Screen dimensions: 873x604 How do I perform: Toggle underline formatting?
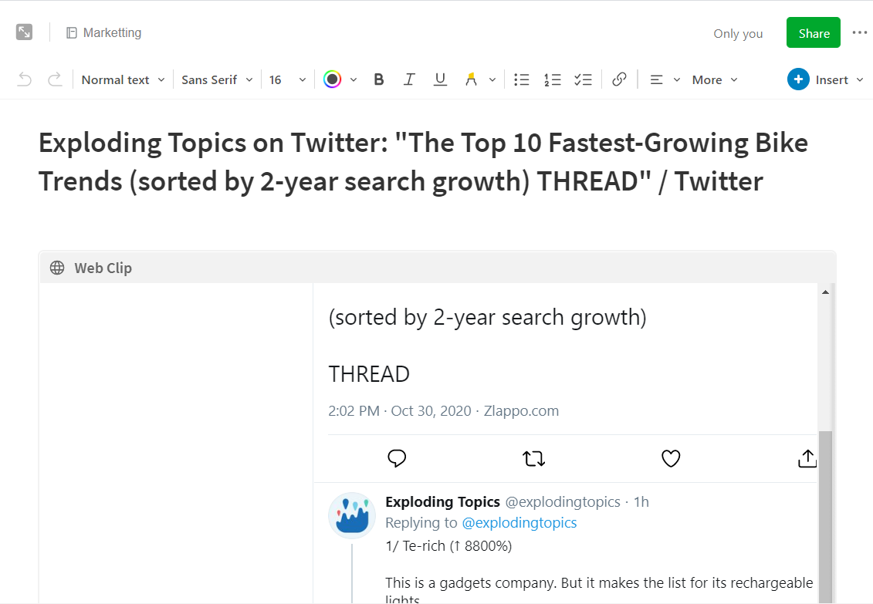pyautogui.click(x=440, y=79)
